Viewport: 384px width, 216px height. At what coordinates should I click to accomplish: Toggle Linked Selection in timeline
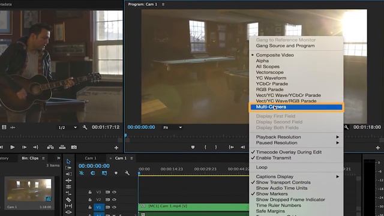pos(104,173)
